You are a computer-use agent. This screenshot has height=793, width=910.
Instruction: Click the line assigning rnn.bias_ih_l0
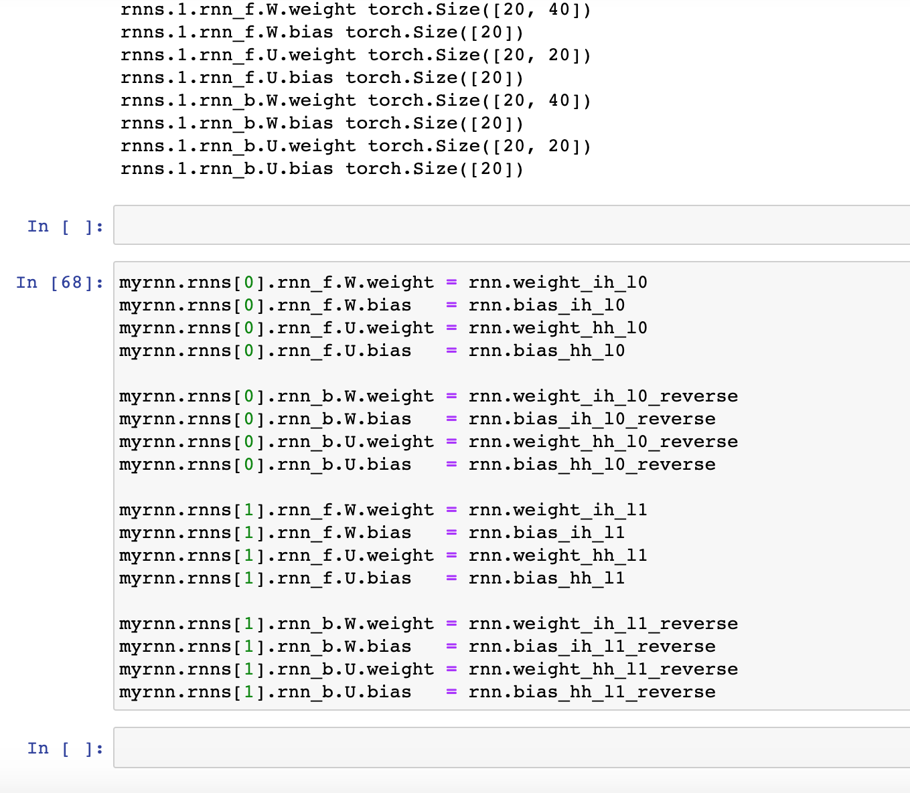[372, 305]
